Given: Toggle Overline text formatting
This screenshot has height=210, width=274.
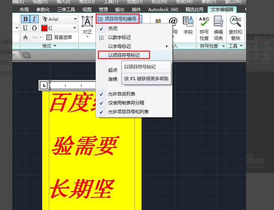Looking at the screenshot, I should (34, 28).
